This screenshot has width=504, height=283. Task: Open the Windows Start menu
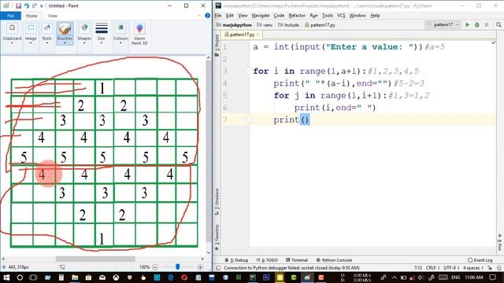6,277
